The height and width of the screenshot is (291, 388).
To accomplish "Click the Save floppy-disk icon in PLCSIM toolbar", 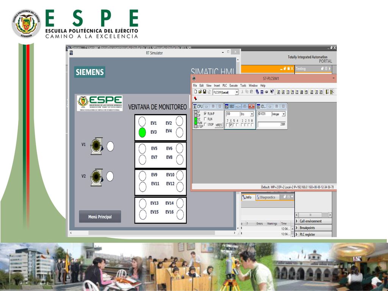I will click(x=205, y=92).
